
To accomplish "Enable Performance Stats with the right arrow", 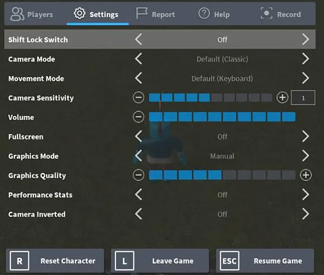I will (x=305, y=194).
